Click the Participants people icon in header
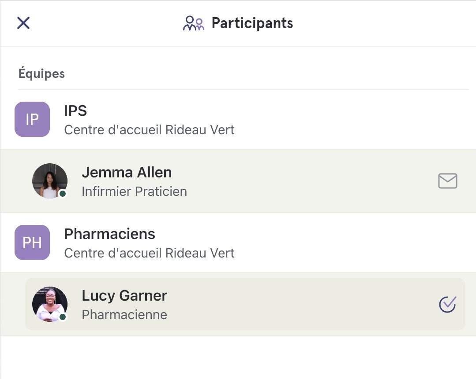Viewport: 476px width, 379px height. pyautogui.click(x=194, y=23)
